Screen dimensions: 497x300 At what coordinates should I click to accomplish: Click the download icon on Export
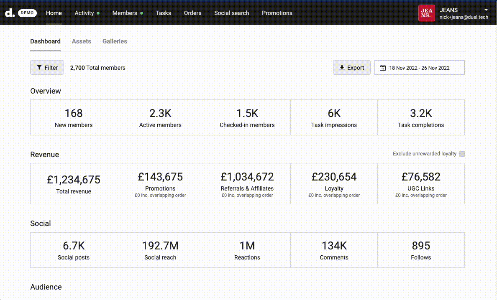tap(342, 68)
